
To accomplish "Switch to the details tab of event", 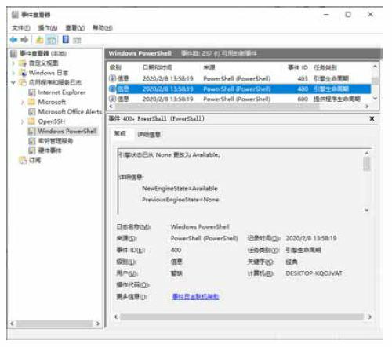I will coord(149,134).
